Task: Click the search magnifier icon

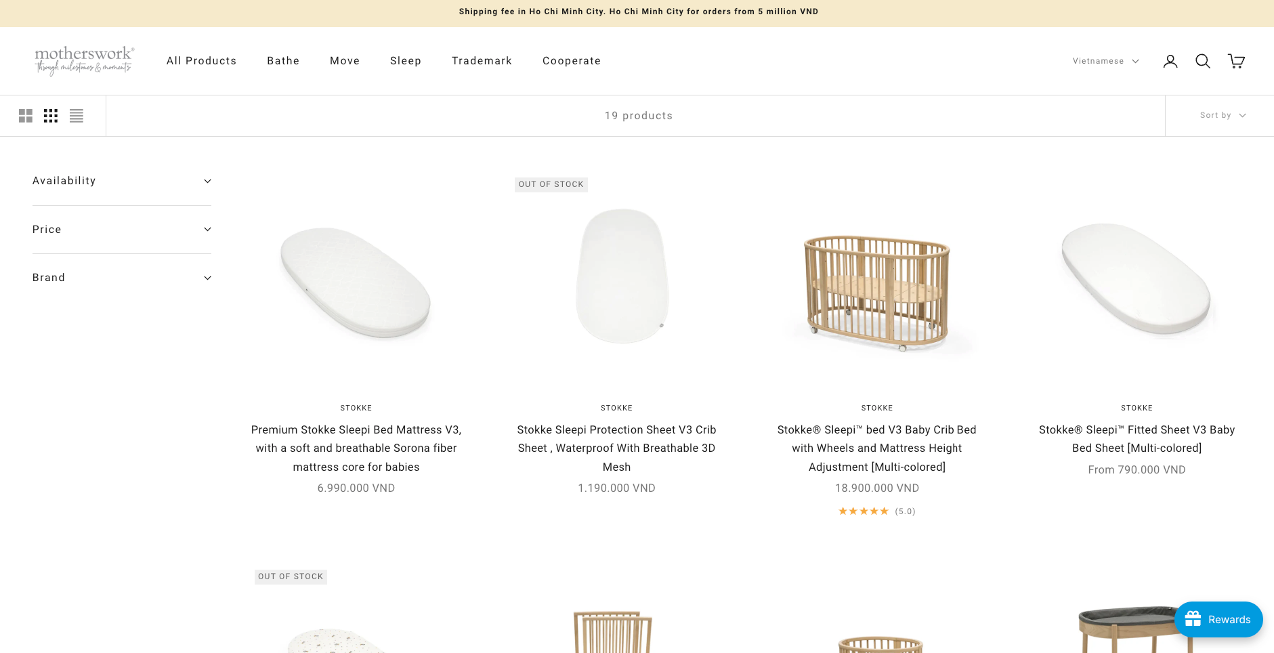Action: (1203, 61)
